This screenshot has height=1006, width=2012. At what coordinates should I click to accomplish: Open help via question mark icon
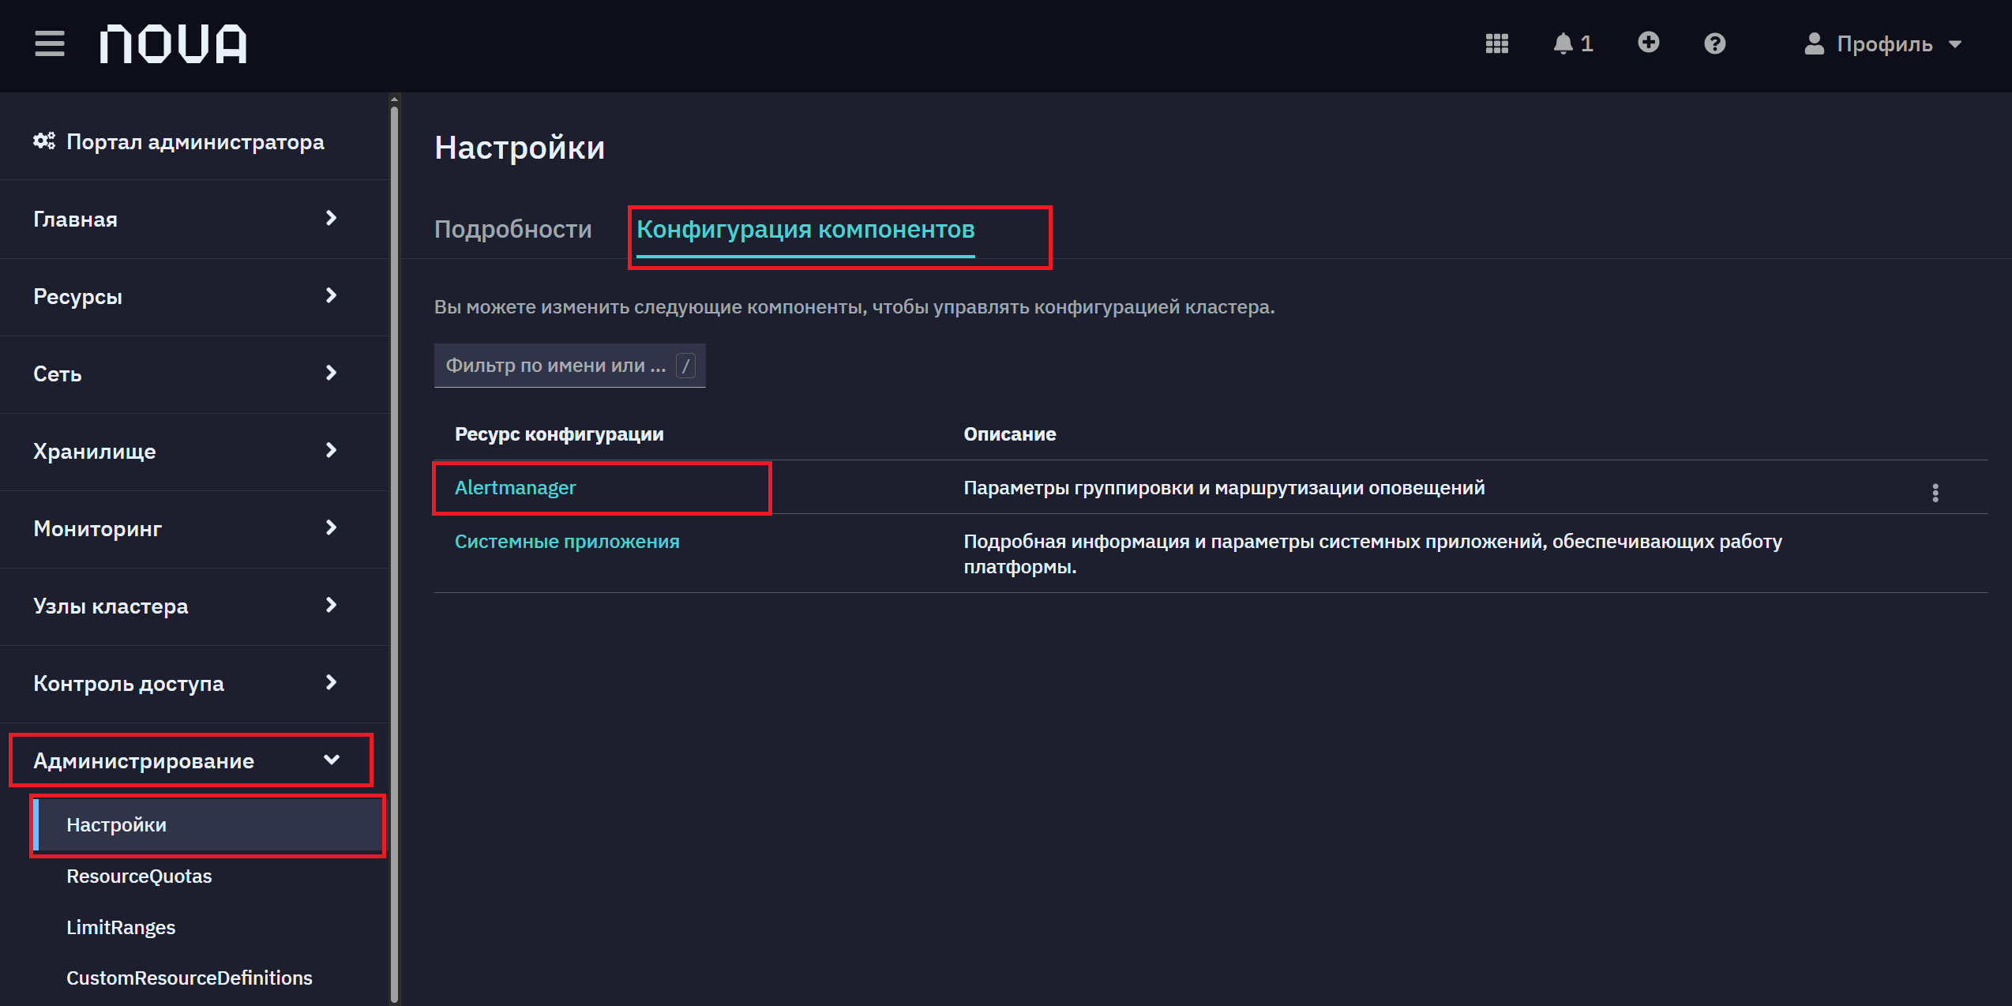1714,43
